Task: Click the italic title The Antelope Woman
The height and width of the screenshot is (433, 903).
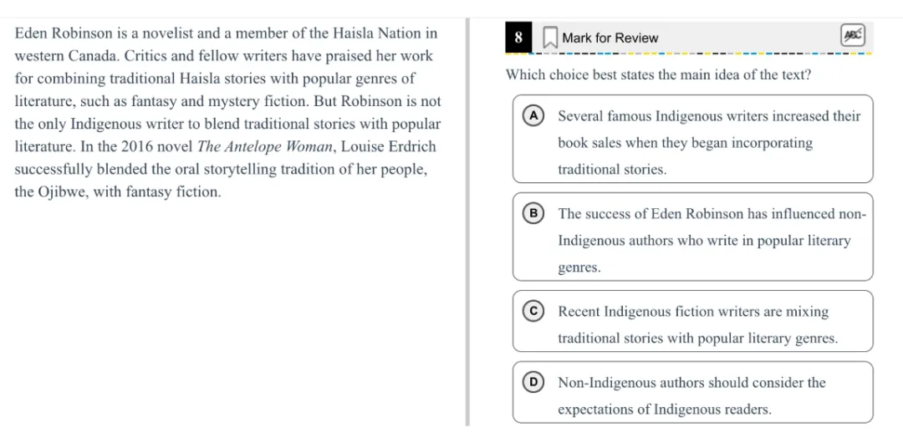Action: [x=263, y=147]
